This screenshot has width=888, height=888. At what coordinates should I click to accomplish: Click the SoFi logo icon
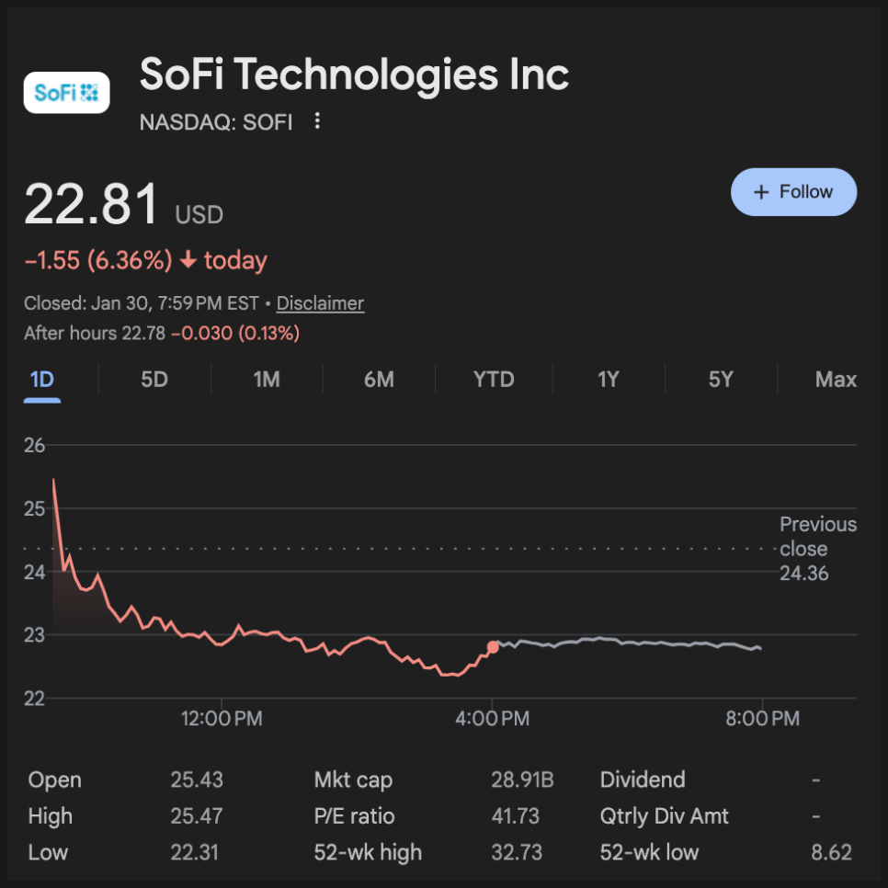click(x=66, y=92)
